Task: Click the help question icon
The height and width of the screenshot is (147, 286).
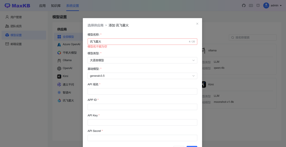Action: 258,6
